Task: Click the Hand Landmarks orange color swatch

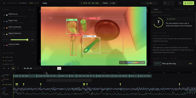Action: (7, 28)
